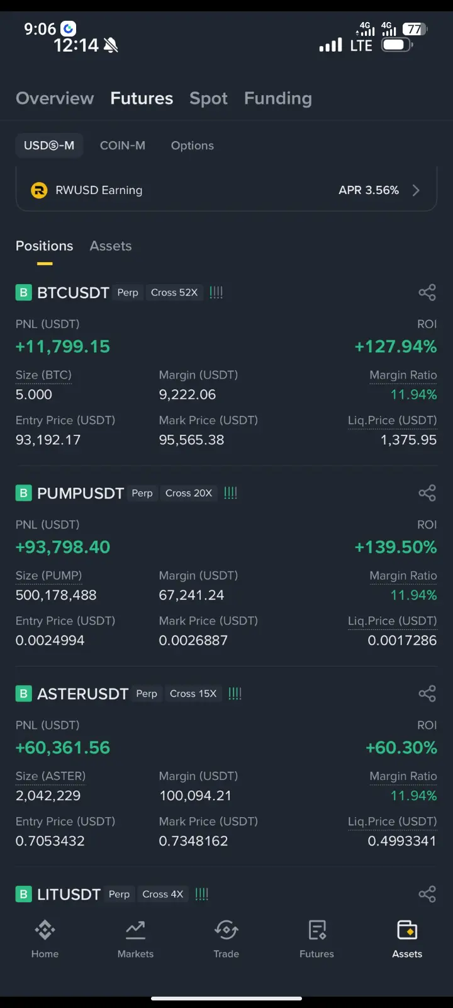Open the Markets chart icon
The width and height of the screenshot is (453, 1008).
[x=135, y=930]
